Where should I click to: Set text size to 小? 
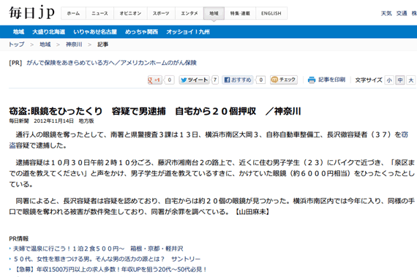pyautogui.click(x=389, y=80)
